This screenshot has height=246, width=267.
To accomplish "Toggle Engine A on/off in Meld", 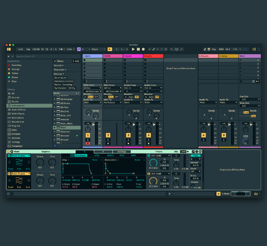I will (9, 156).
